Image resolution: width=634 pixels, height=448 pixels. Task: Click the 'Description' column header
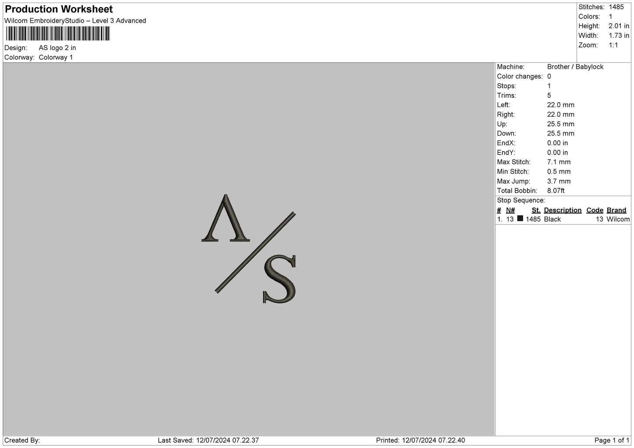562,210
